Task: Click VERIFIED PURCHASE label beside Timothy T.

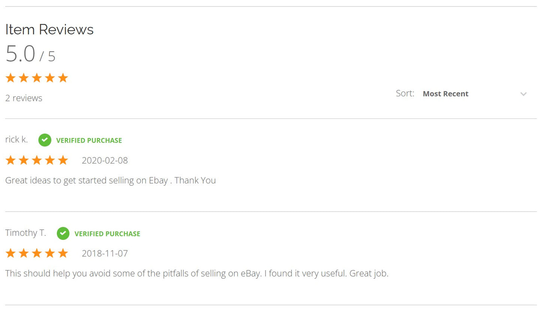Action: click(x=107, y=234)
